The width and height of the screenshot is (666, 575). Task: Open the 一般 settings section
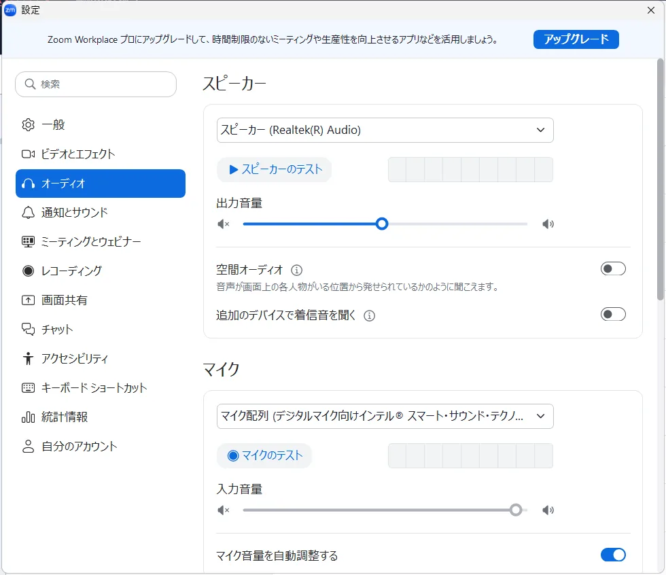point(101,125)
